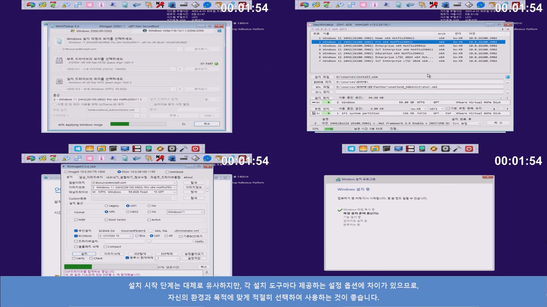Screen dimensions: 547x307
Task: Click the 취소 cancel button in WinNTSetup
Action: pyautogui.click(x=207, y=124)
